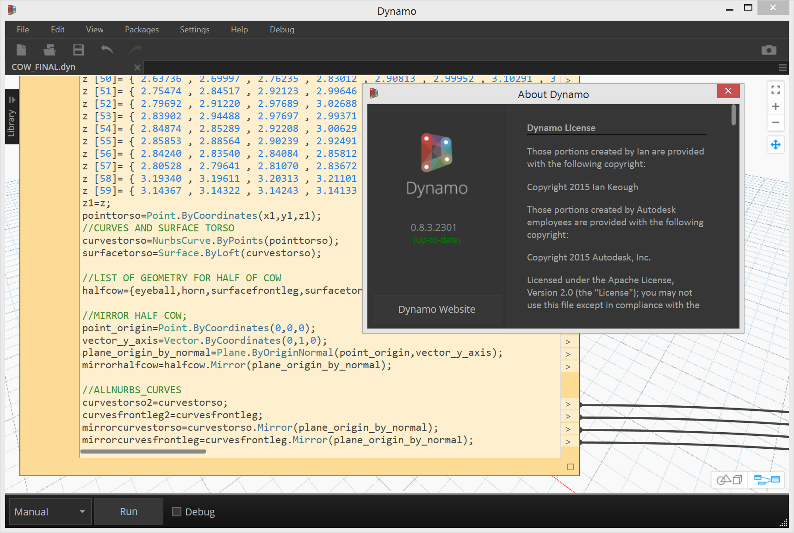Activate the pan mode icon
This screenshot has height=533, width=794.
(x=775, y=145)
